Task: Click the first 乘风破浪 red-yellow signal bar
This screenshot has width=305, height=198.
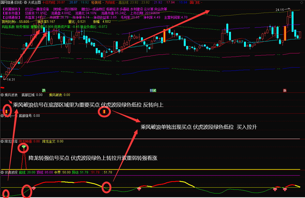Action: tap(6, 111)
